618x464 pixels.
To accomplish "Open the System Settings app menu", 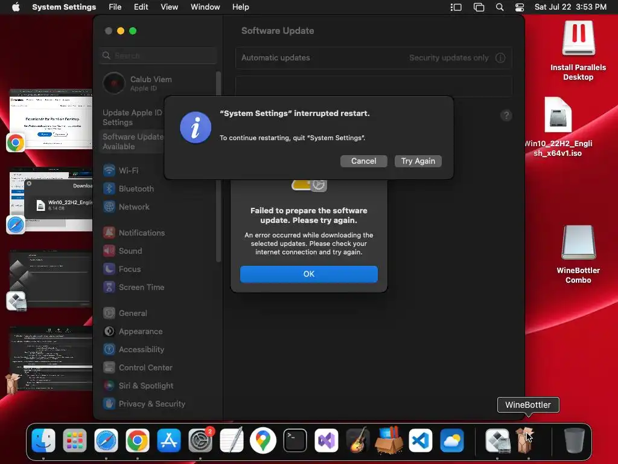I will tap(64, 7).
